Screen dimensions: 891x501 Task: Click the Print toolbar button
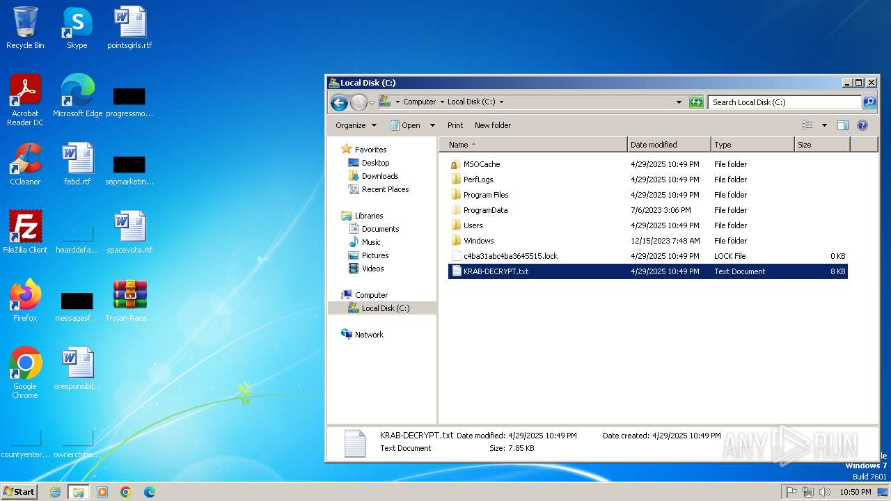455,125
